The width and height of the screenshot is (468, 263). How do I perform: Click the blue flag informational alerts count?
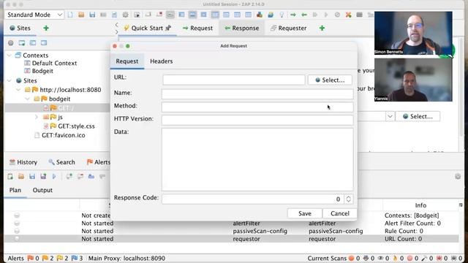tap(77, 258)
